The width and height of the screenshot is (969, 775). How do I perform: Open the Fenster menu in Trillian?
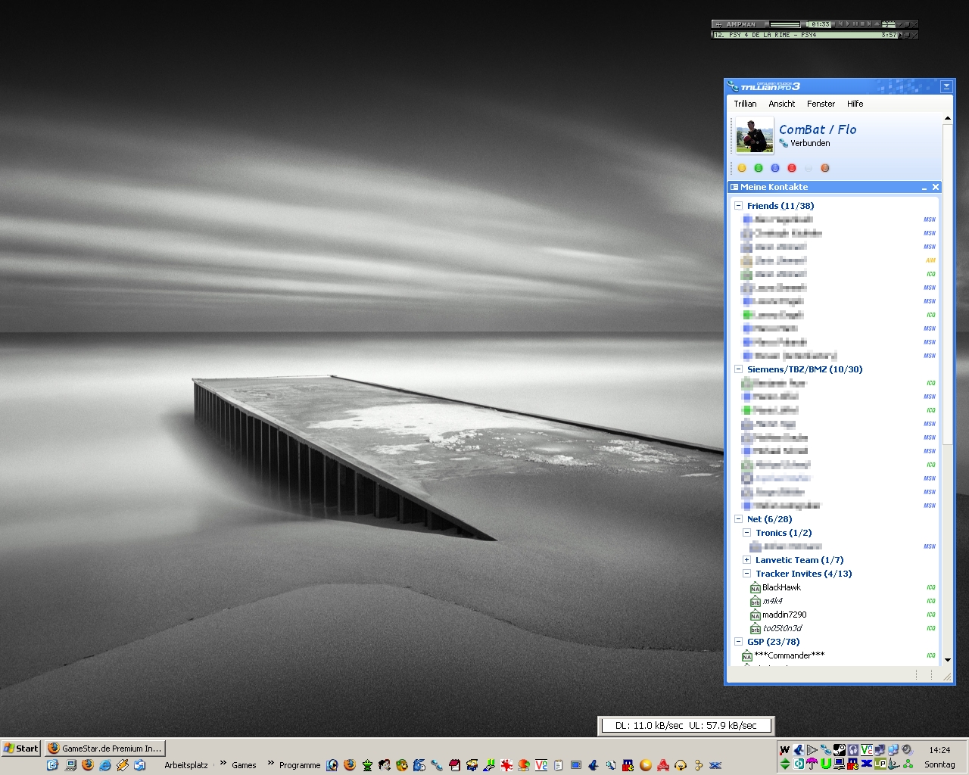[x=821, y=104]
